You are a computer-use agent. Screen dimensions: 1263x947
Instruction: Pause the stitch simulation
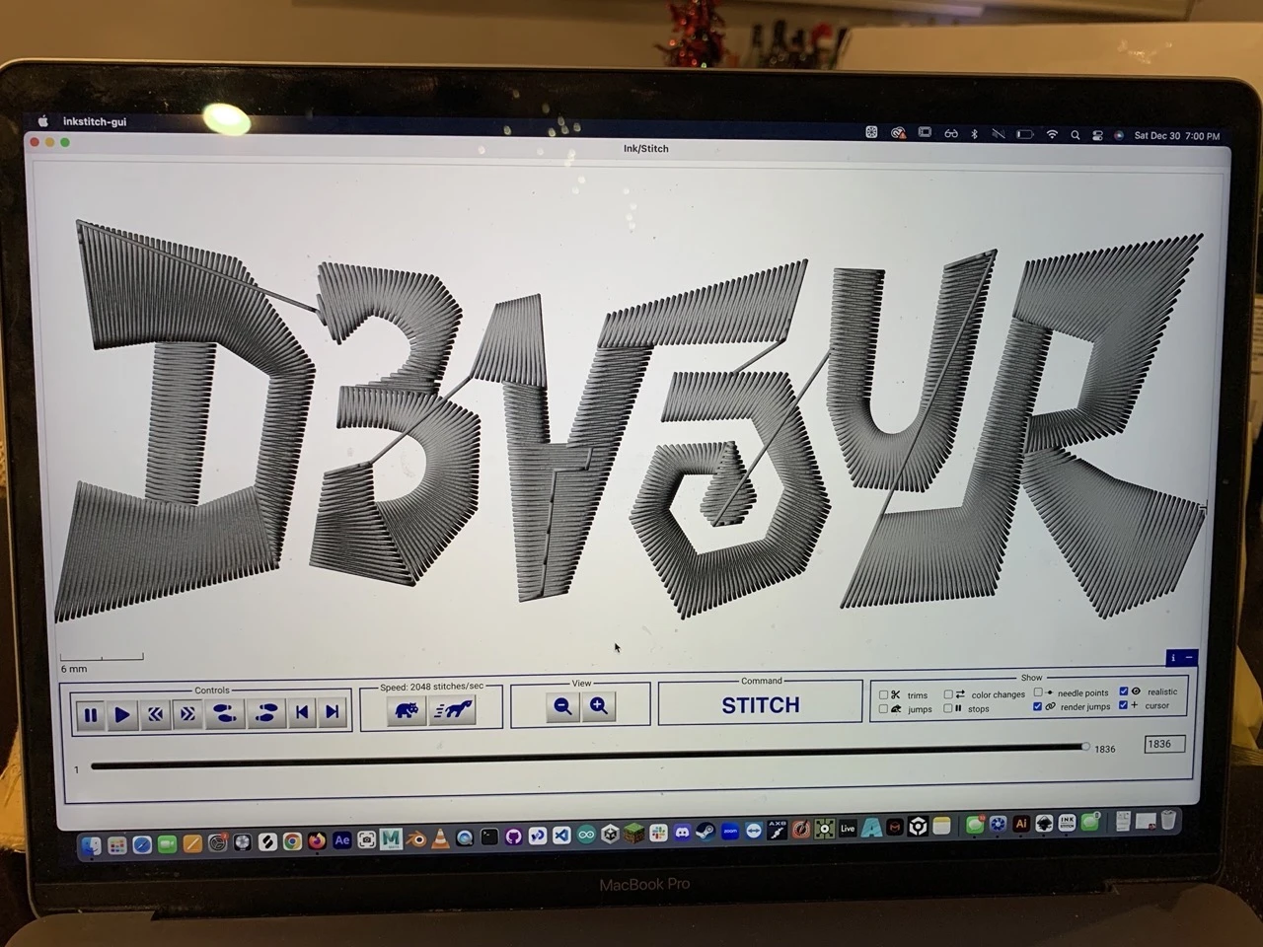pyautogui.click(x=91, y=714)
